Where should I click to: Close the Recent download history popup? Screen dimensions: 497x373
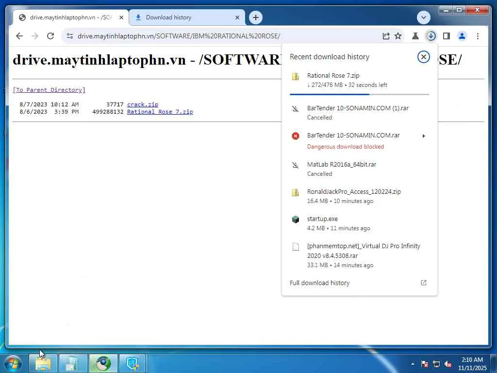coord(423,57)
